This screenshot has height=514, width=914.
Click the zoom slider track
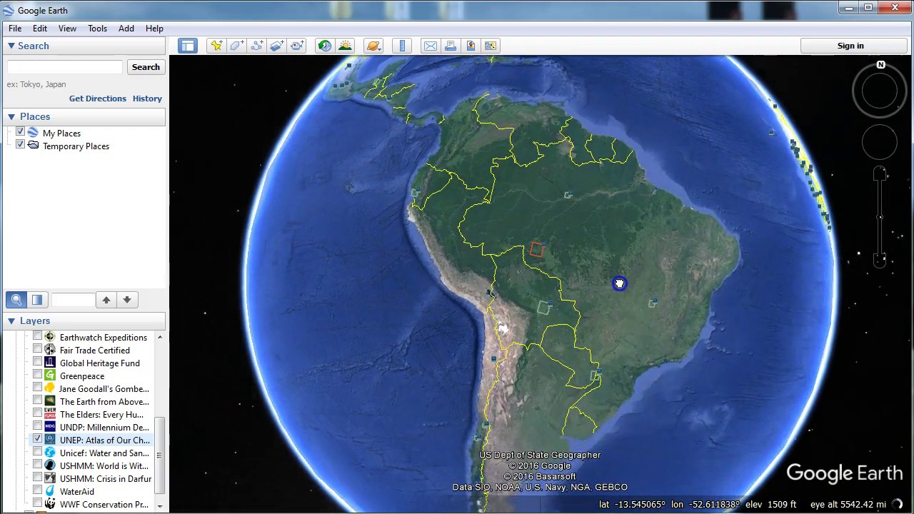pos(880,217)
